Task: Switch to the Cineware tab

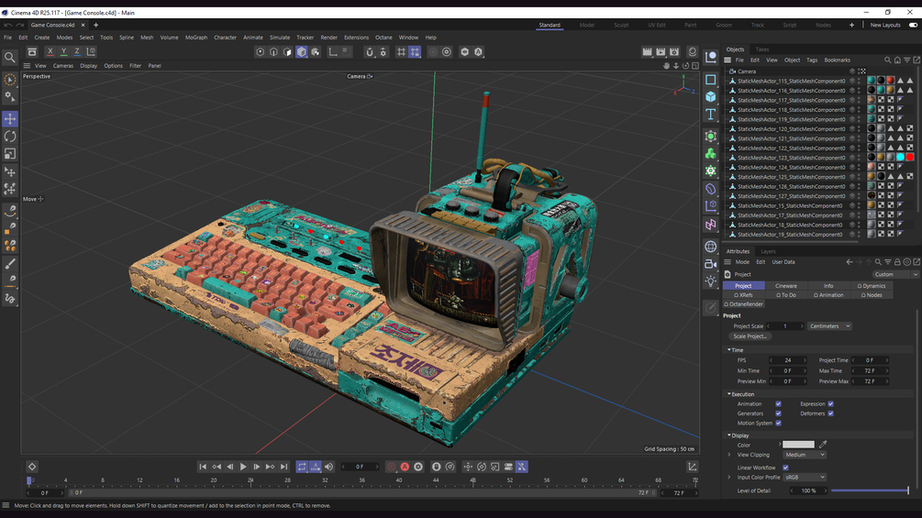Action: (785, 286)
